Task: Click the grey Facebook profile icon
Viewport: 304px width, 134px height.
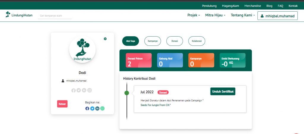Action: click(x=73, y=90)
